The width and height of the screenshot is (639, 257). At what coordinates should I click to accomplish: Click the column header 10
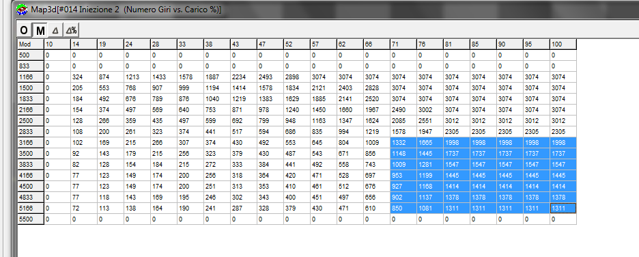tap(57, 44)
